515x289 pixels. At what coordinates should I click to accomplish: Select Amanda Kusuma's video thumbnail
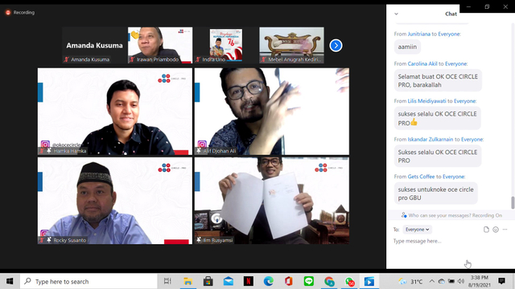pyautogui.click(x=94, y=45)
